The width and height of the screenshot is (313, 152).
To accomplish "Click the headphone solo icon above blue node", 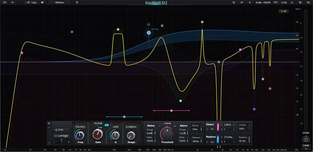I will (x=148, y=25).
